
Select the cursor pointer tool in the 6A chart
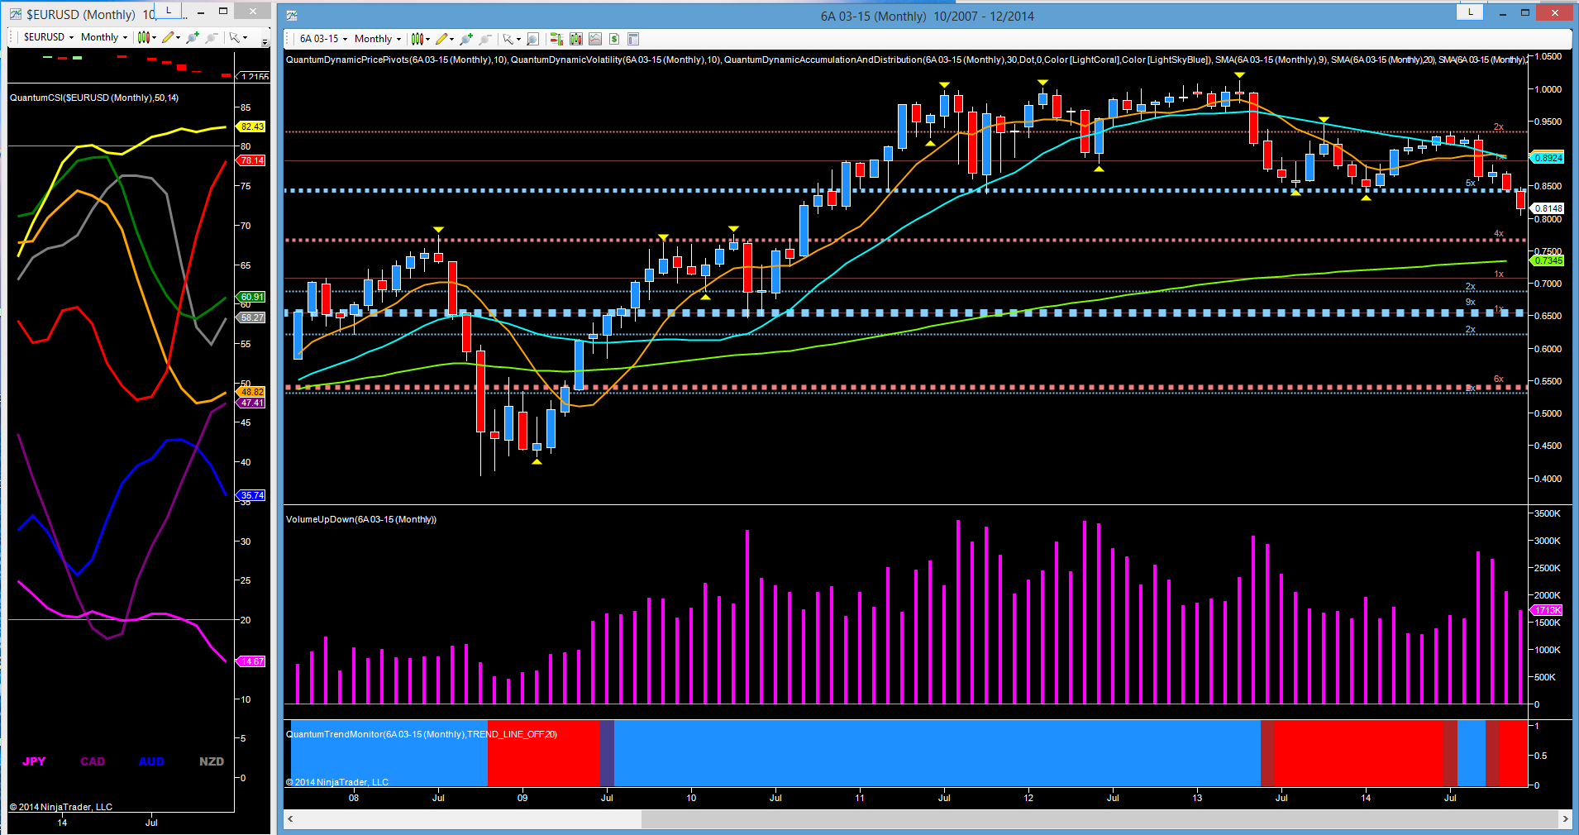(x=508, y=39)
